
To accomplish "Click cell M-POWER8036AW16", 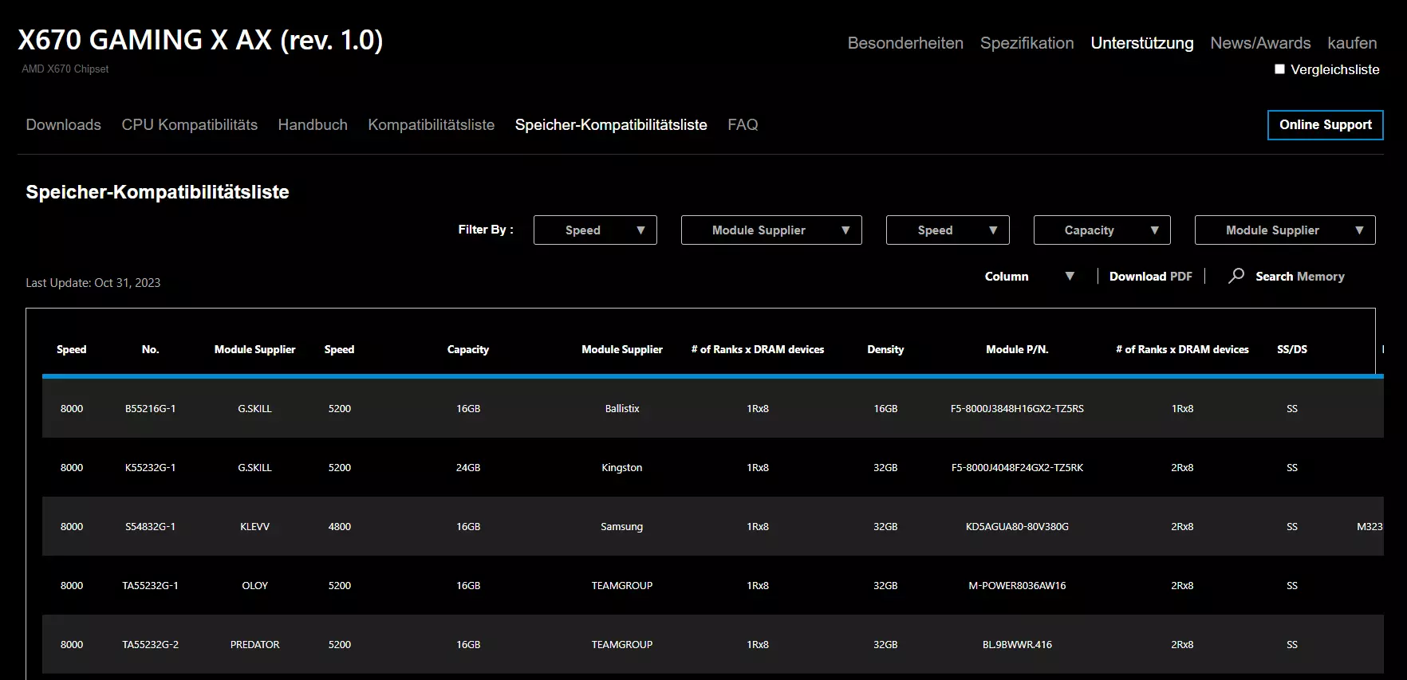I will pos(1017,585).
